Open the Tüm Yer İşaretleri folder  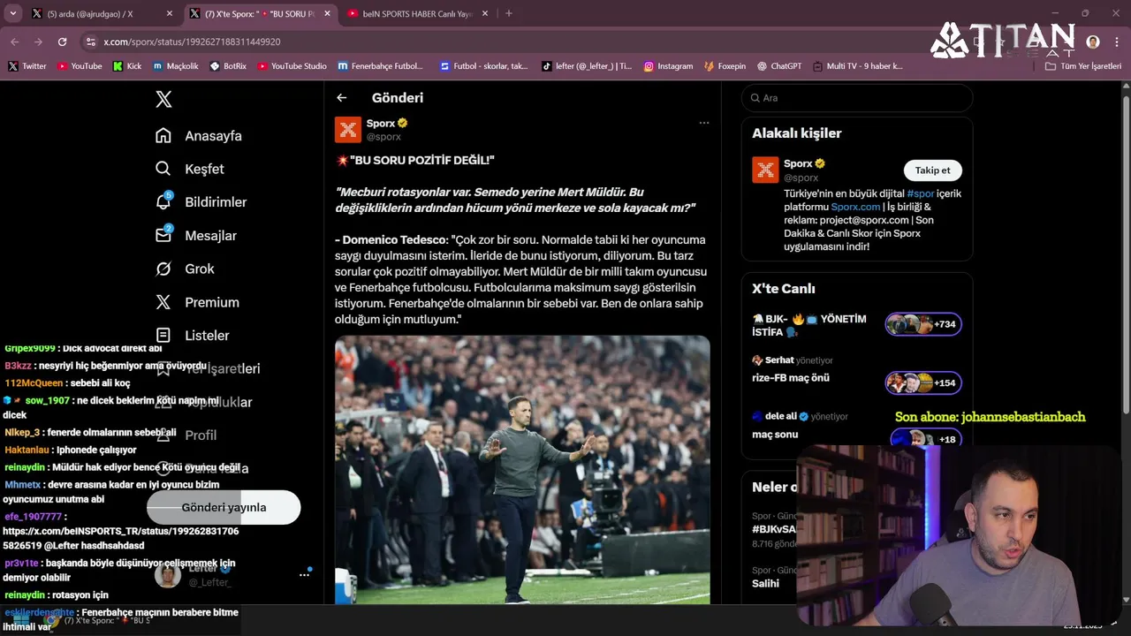pos(1083,66)
